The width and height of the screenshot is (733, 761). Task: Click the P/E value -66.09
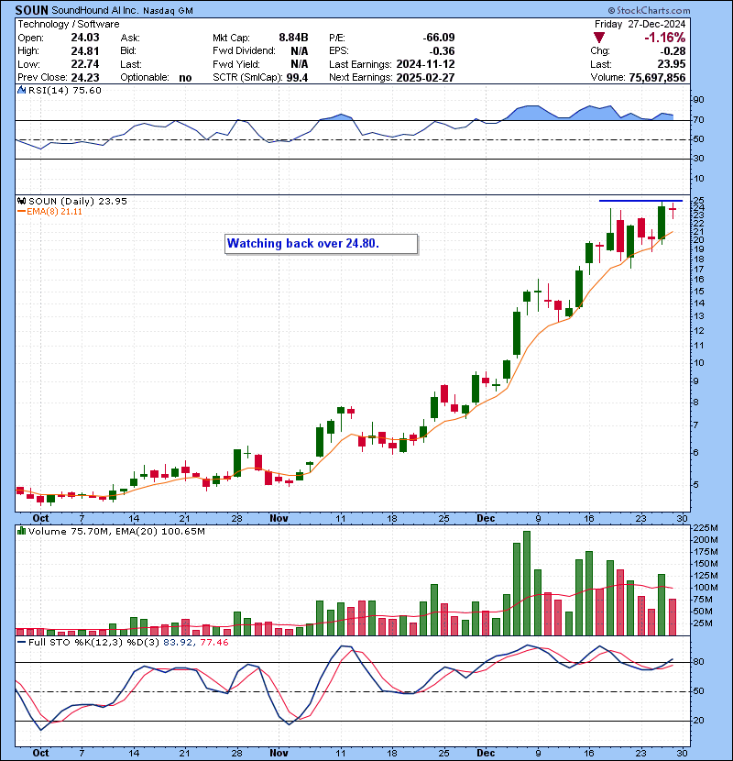click(439, 38)
